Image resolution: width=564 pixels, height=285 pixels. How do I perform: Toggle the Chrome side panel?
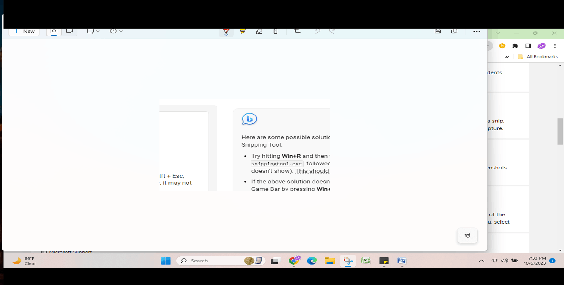pyautogui.click(x=528, y=46)
